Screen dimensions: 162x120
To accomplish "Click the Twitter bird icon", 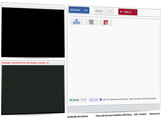I will [x=71, y=100].
